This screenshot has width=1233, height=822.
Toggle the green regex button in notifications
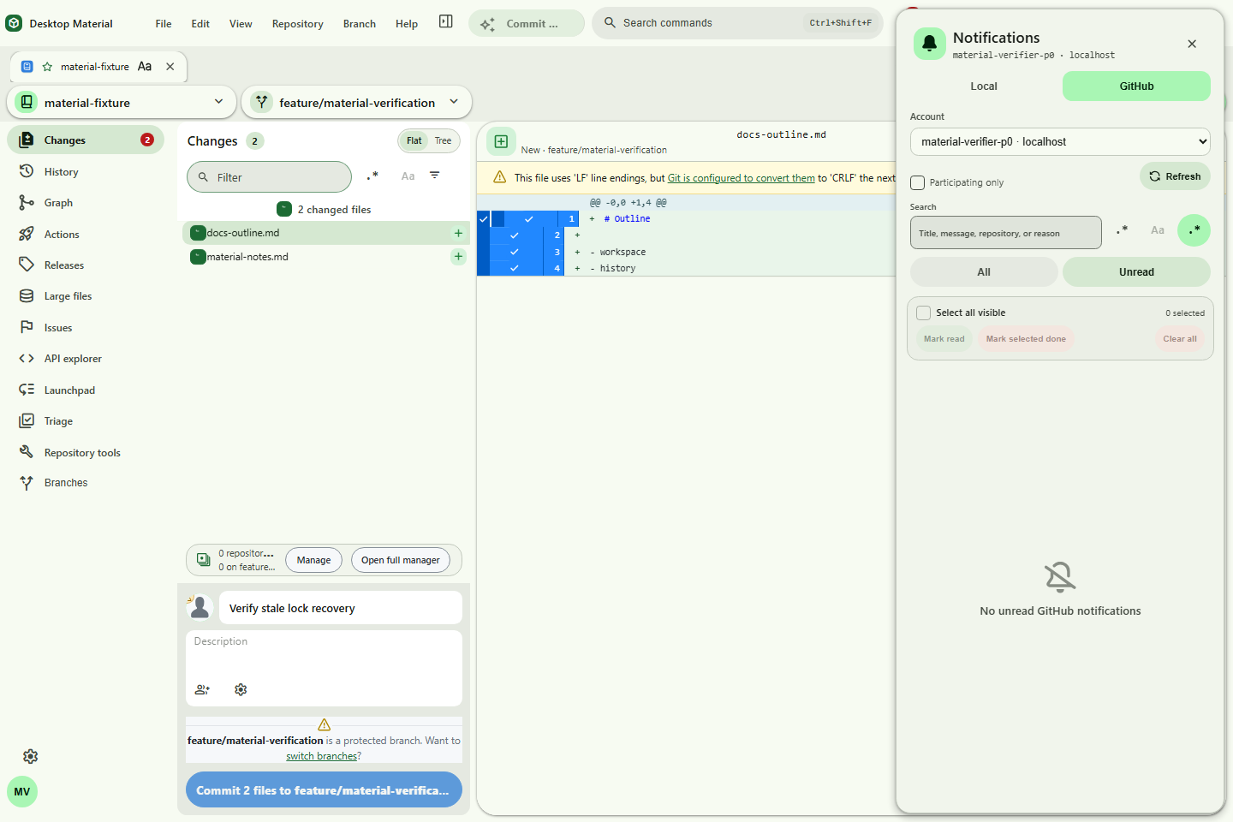(x=1194, y=230)
